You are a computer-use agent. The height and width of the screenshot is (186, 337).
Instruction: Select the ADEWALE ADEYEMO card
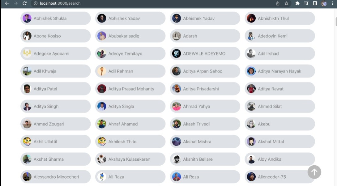tap(205, 53)
